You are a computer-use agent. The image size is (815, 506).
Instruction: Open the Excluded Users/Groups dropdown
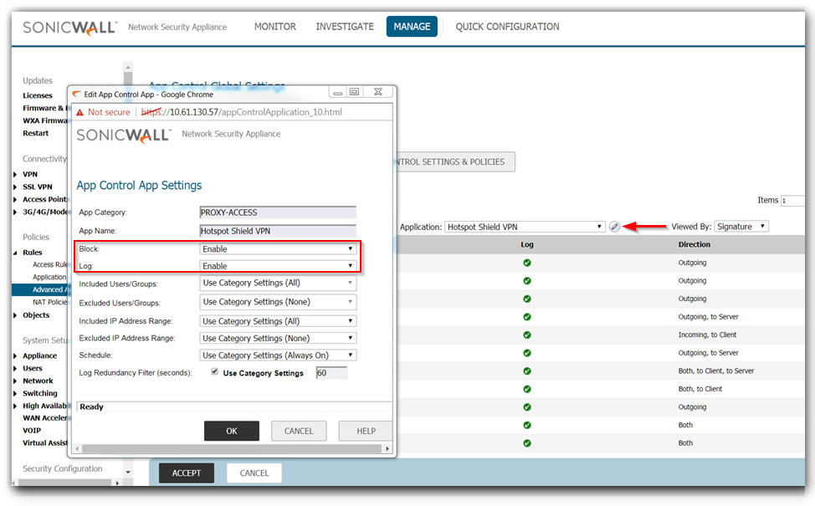pyautogui.click(x=278, y=302)
